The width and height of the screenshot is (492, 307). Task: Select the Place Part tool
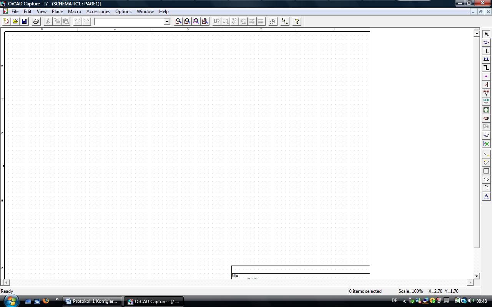point(486,43)
